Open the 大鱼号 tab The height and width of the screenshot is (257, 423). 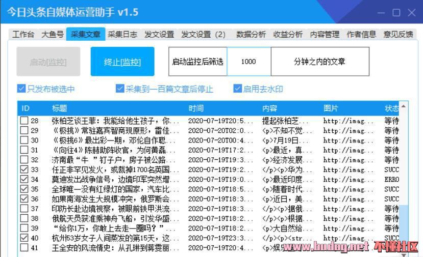[53, 35]
